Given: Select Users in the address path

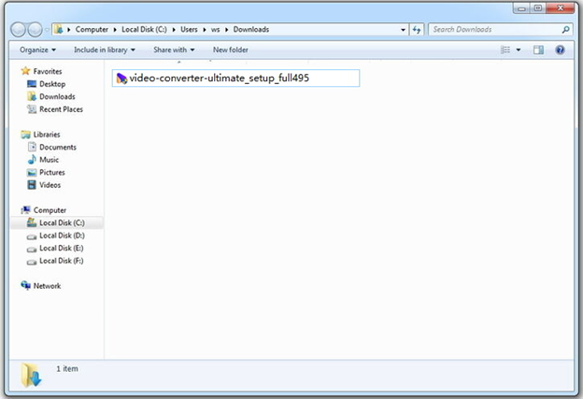Looking at the screenshot, I should click(x=189, y=29).
